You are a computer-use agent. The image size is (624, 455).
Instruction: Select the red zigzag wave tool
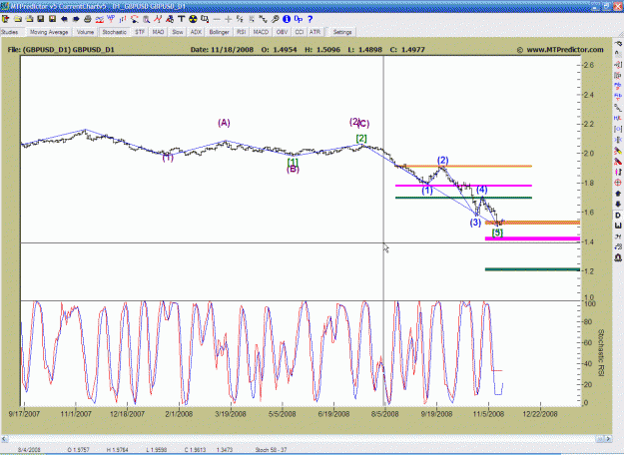click(x=158, y=19)
